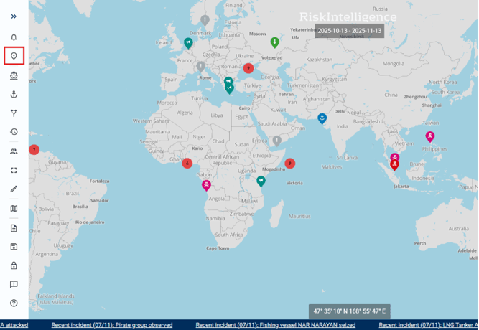479x330 pixels.
Task: Click teal megaphone marker east of Uganda
Action: (261, 181)
